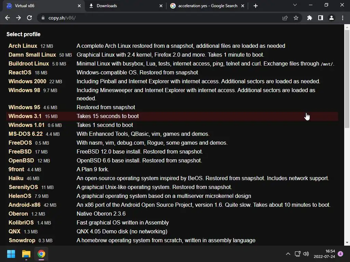This screenshot has width=350, height=262.
Task: Click text 'A Plan 9 fork.'
Action: (x=93, y=169)
